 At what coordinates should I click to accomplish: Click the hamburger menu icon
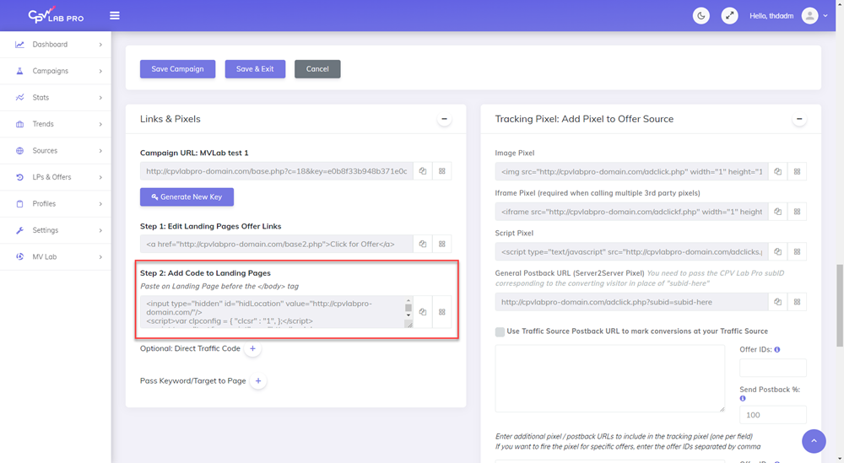pos(115,16)
